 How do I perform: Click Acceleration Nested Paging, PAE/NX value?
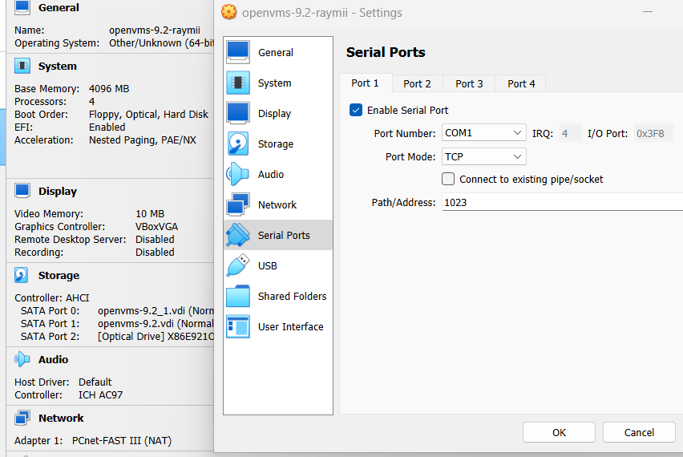coord(143,140)
